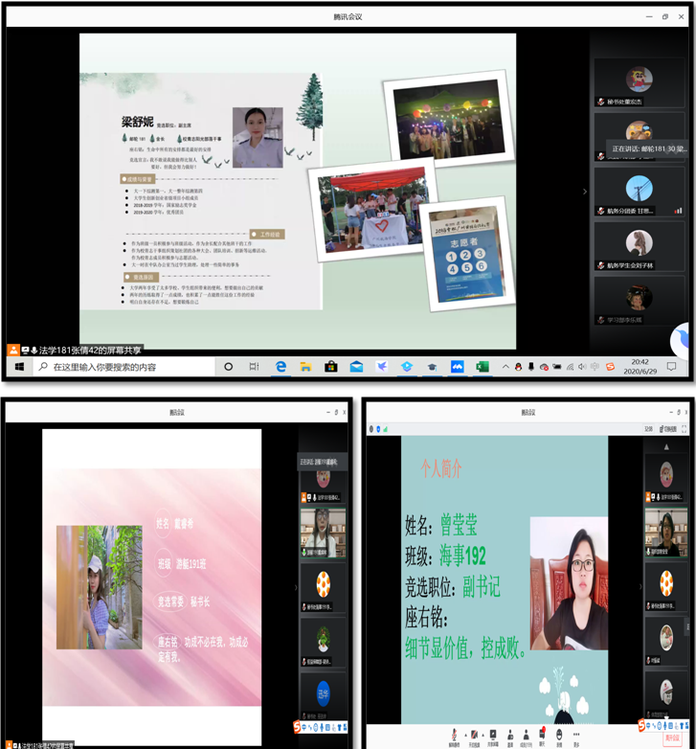Open the More options (三点) icon
Viewport: 696px width, 749px height.
pyautogui.click(x=576, y=734)
